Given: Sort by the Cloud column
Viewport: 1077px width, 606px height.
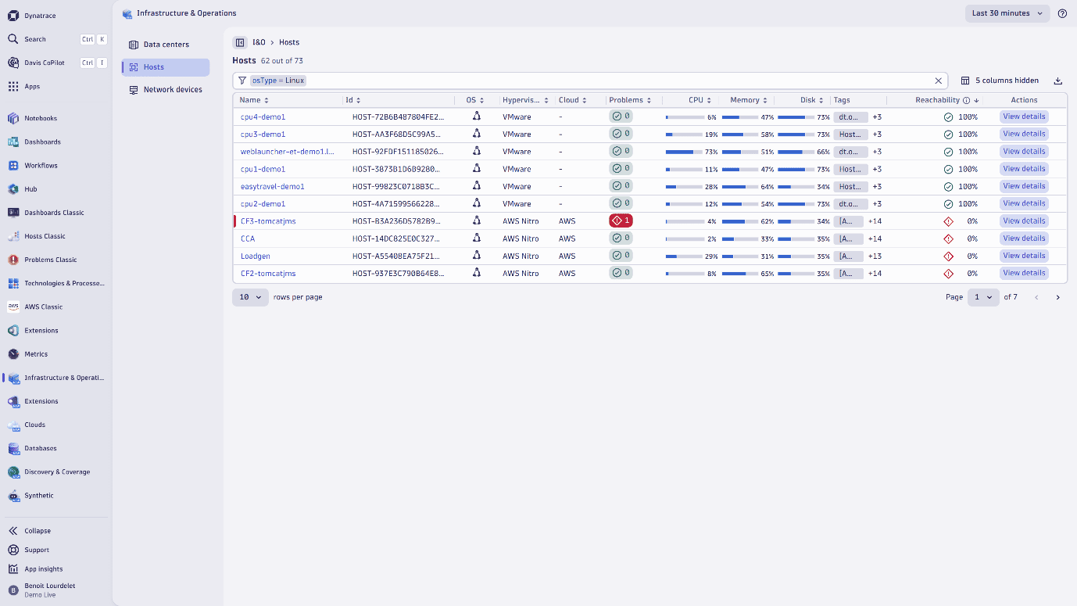Looking at the screenshot, I should [x=572, y=100].
